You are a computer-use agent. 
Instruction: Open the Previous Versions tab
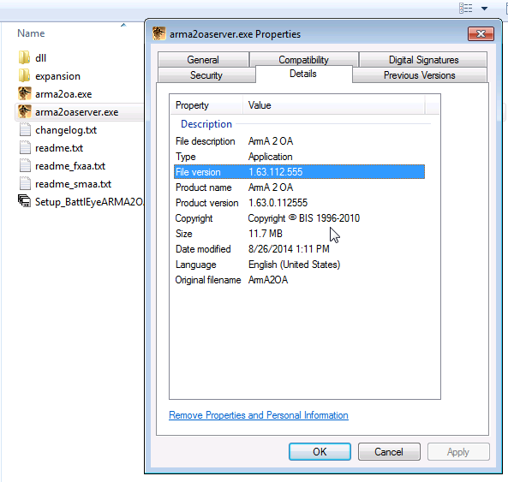tap(420, 75)
